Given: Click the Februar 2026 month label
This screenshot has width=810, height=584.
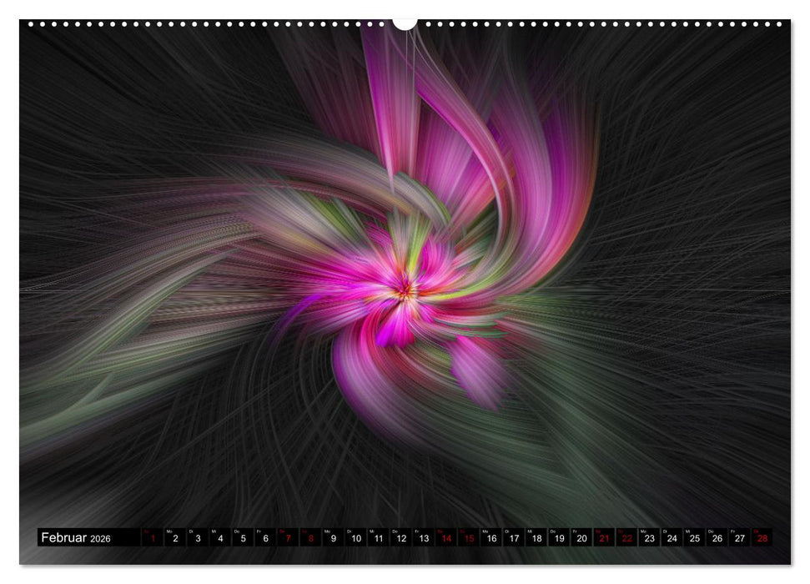Looking at the screenshot, I should click(x=76, y=538).
